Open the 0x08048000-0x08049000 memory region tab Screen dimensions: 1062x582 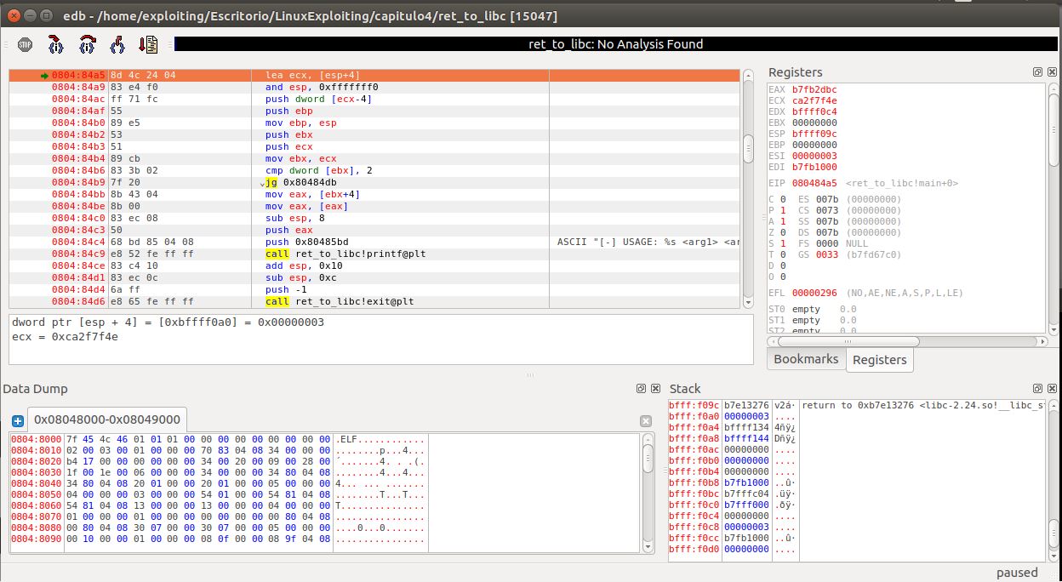[108, 419]
